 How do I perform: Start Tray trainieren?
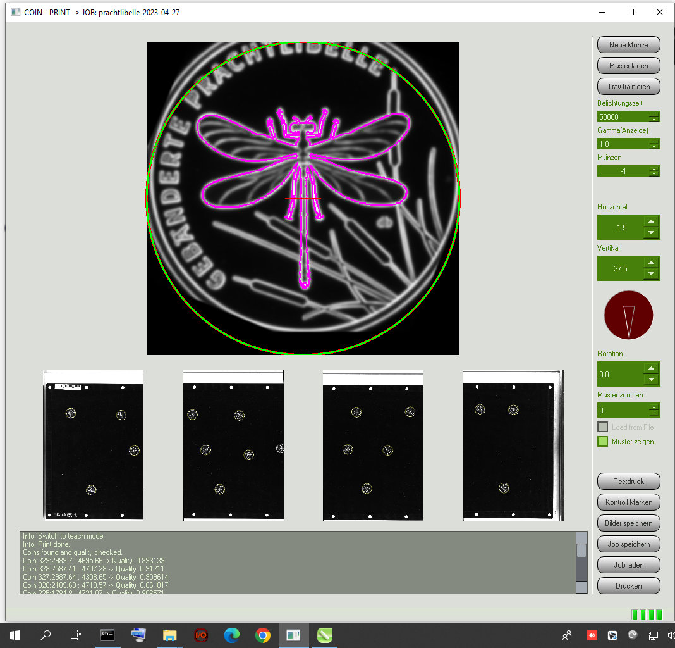point(628,86)
